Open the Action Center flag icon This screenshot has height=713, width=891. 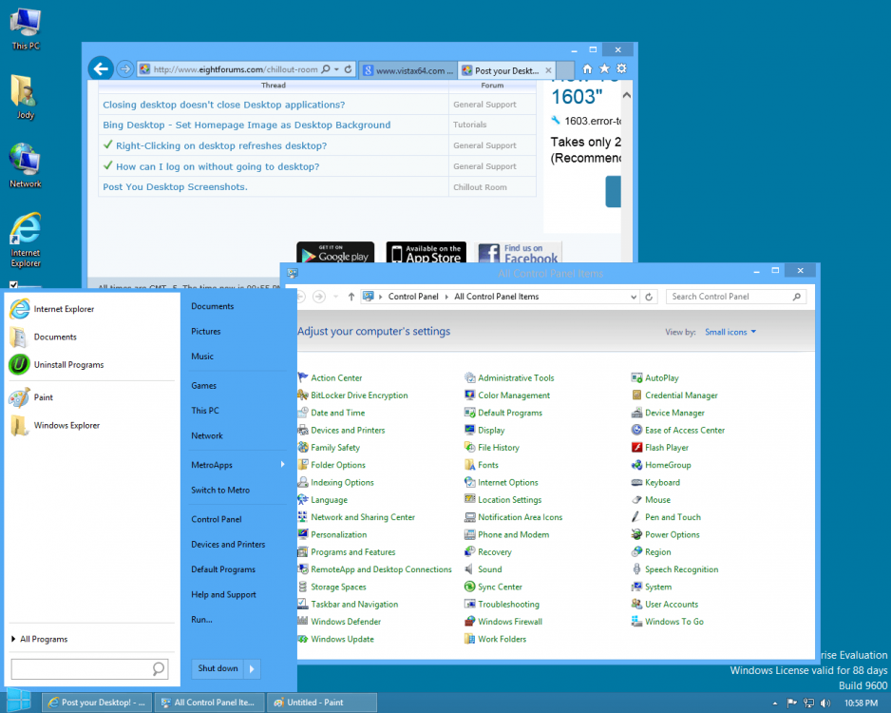coord(303,377)
